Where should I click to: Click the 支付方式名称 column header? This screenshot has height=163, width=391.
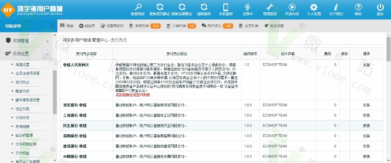click(x=86, y=53)
